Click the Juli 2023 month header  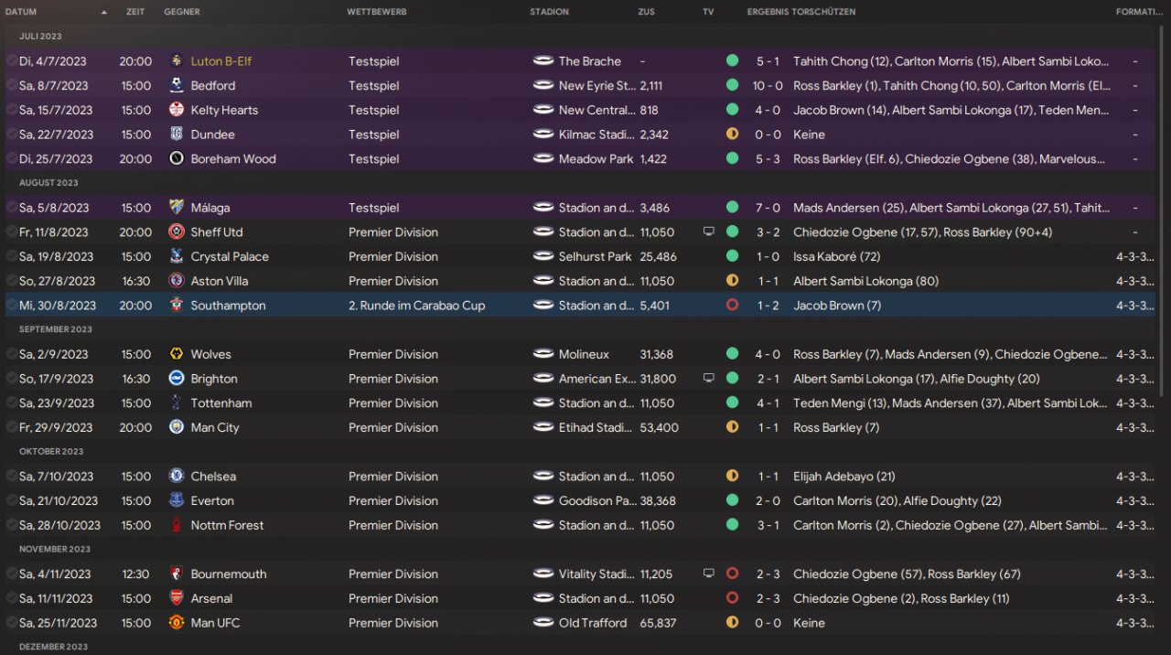pyautogui.click(x=40, y=37)
